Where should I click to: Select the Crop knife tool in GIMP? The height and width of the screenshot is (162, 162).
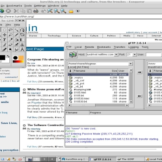coord(17,35)
